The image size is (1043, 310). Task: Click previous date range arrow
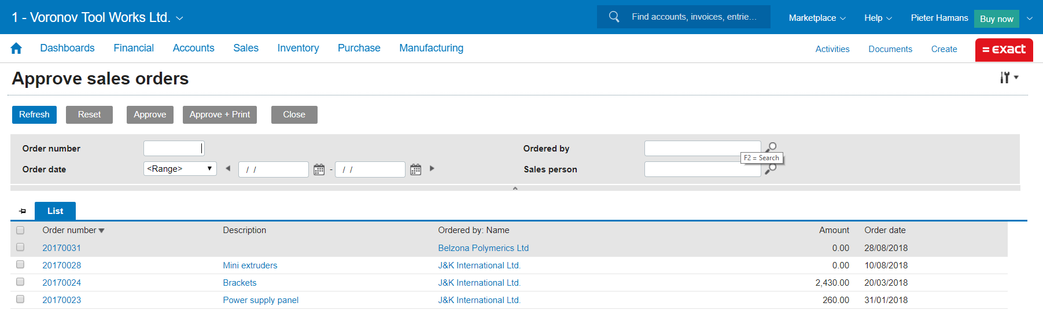[228, 169]
